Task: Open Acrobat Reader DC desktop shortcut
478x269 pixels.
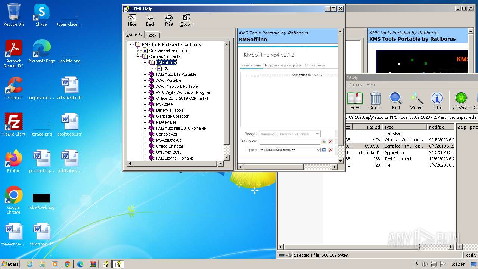Action: 13,54
